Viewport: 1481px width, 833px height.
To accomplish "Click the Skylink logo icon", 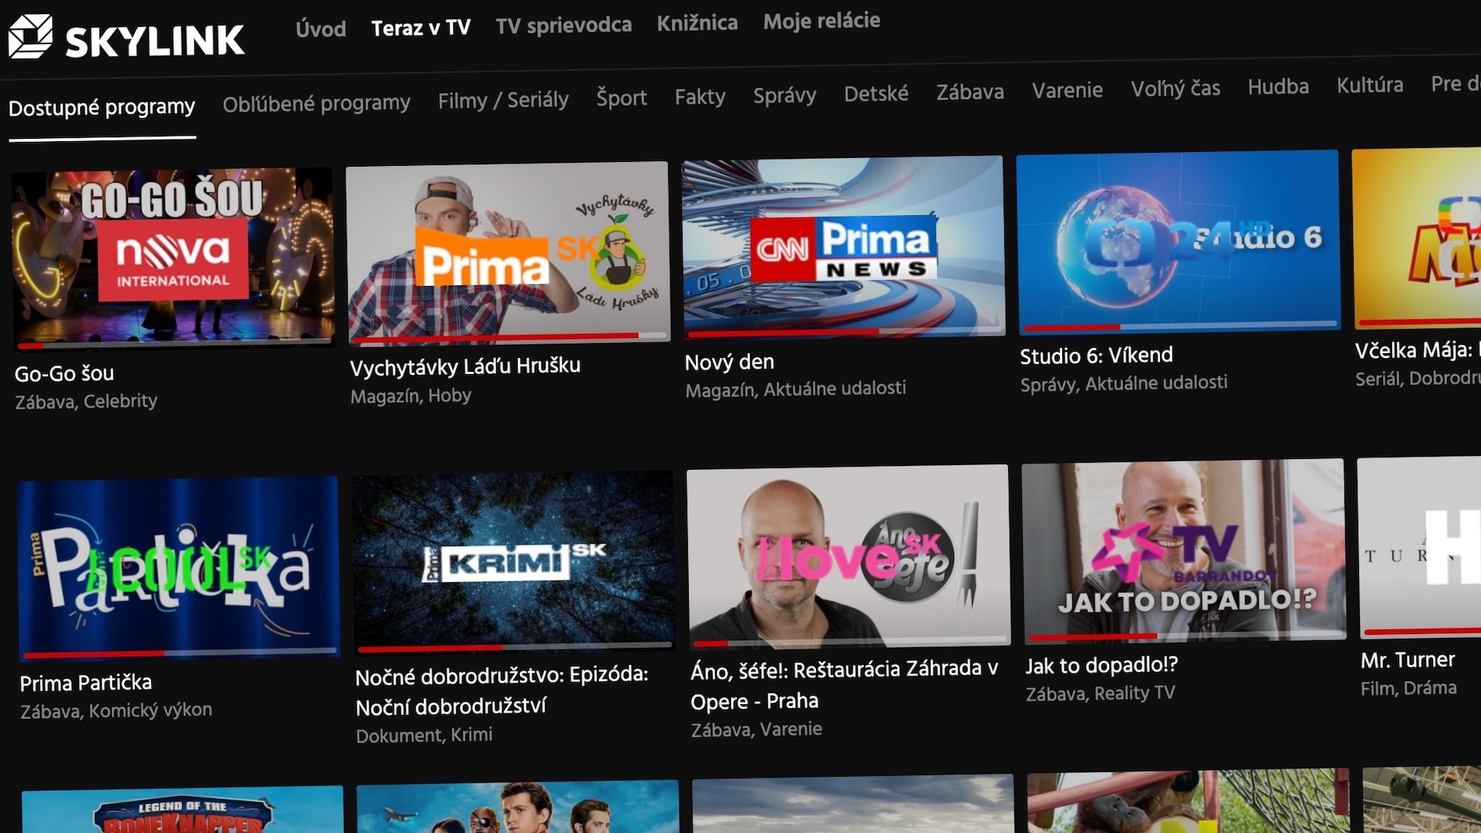I will (x=31, y=36).
